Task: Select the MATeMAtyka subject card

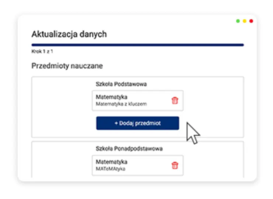Action: click(x=138, y=165)
